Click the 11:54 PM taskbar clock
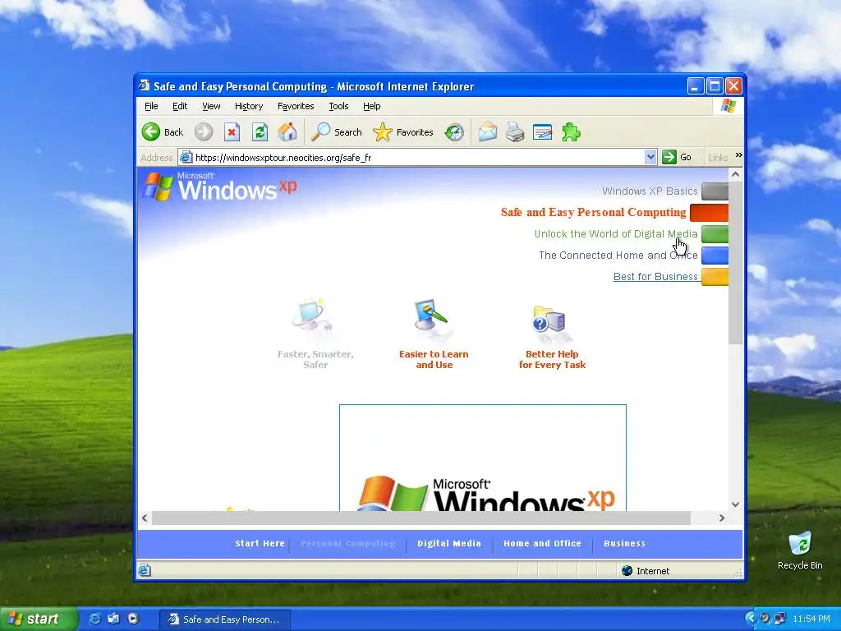Viewport: 841px width, 631px height. point(811,619)
